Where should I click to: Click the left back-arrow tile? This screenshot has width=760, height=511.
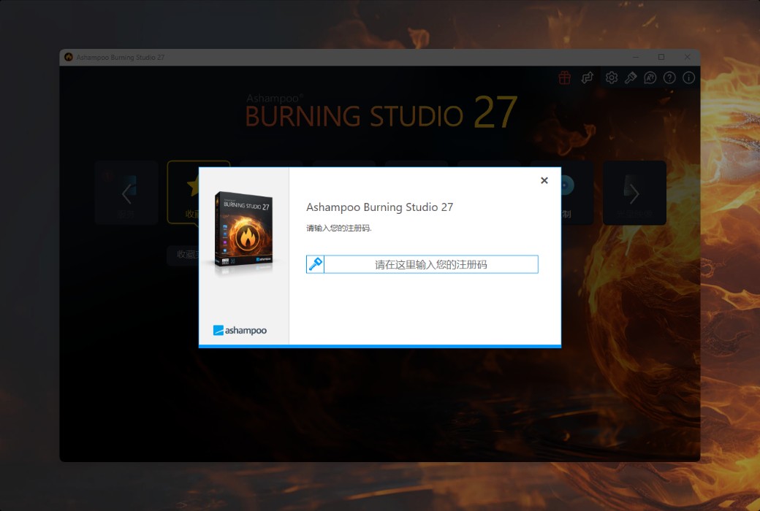pyautogui.click(x=126, y=192)
